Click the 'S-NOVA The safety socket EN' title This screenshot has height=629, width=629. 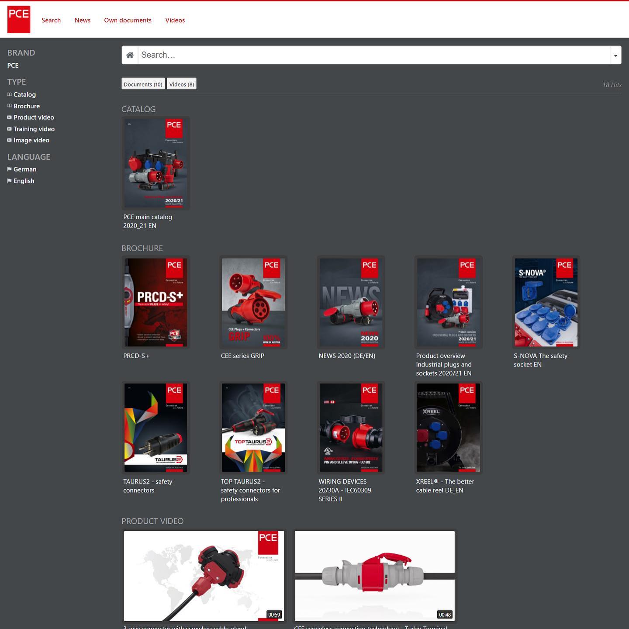pyautogui.click(x=540, y=360)
